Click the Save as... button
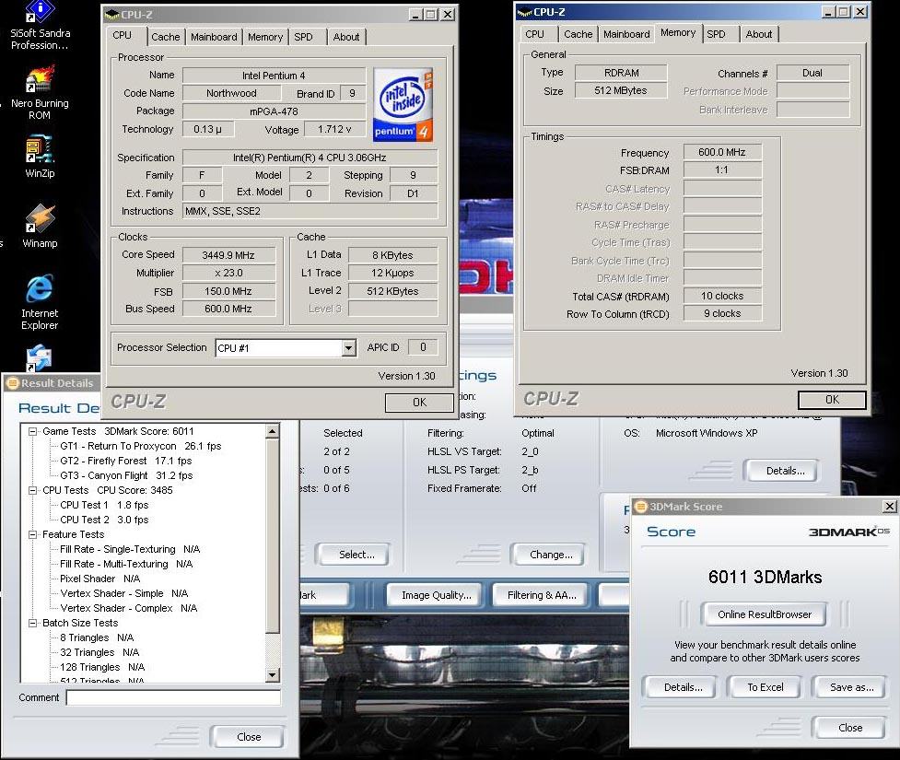Image resolution: width=900 pixels, height=760 pixels. pos(851,687)
